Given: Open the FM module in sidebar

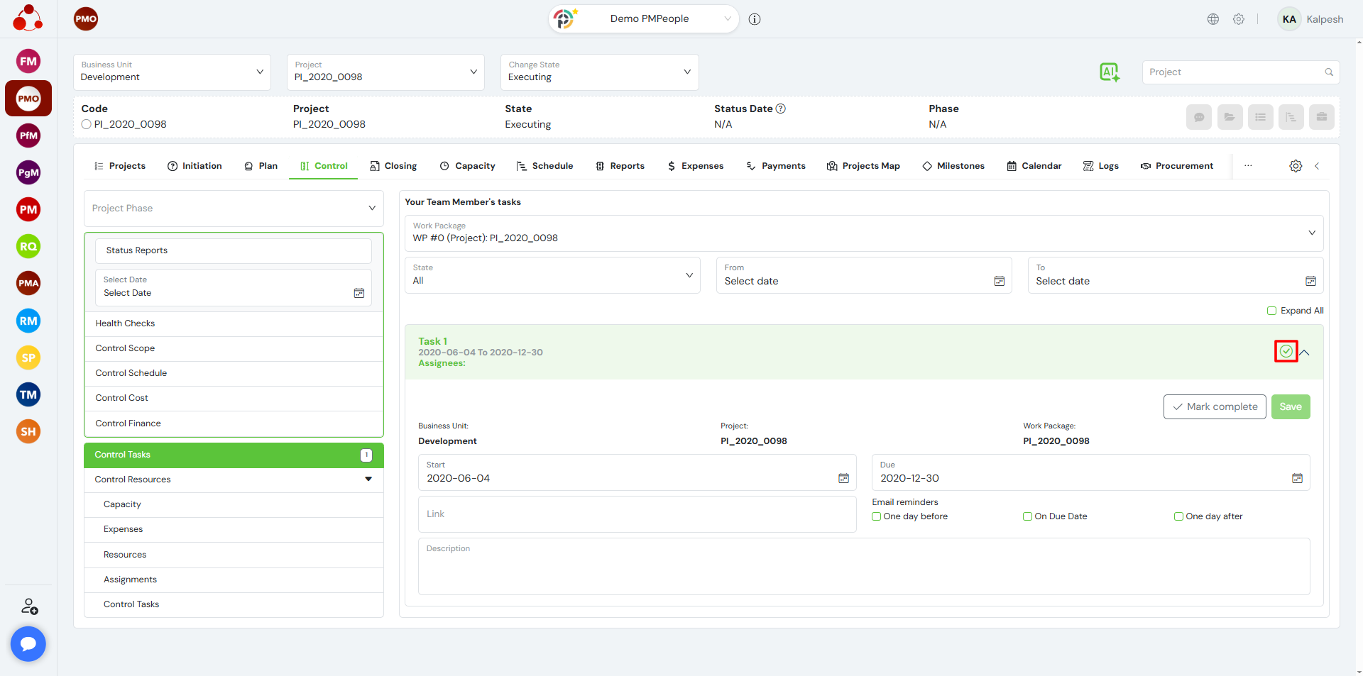Looking at the screenshot, I should coord(28,61).
